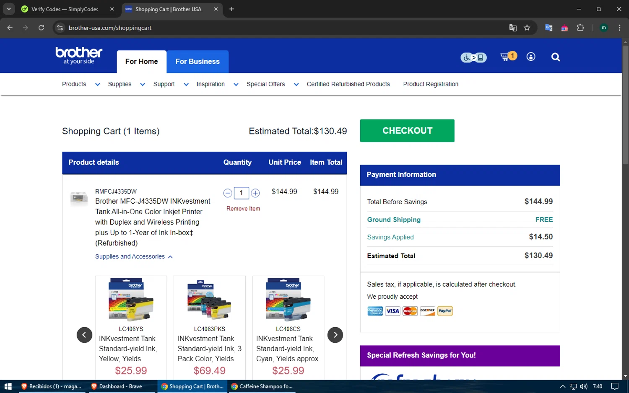Click the Remove Item link
This screenshot has height=393, width=629.
coord(243,209)
